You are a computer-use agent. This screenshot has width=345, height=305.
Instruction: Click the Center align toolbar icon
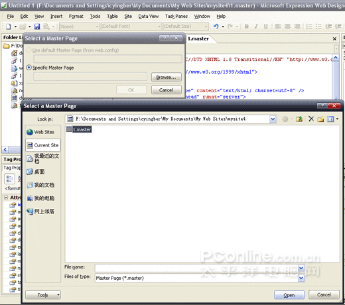pos(287,27)
